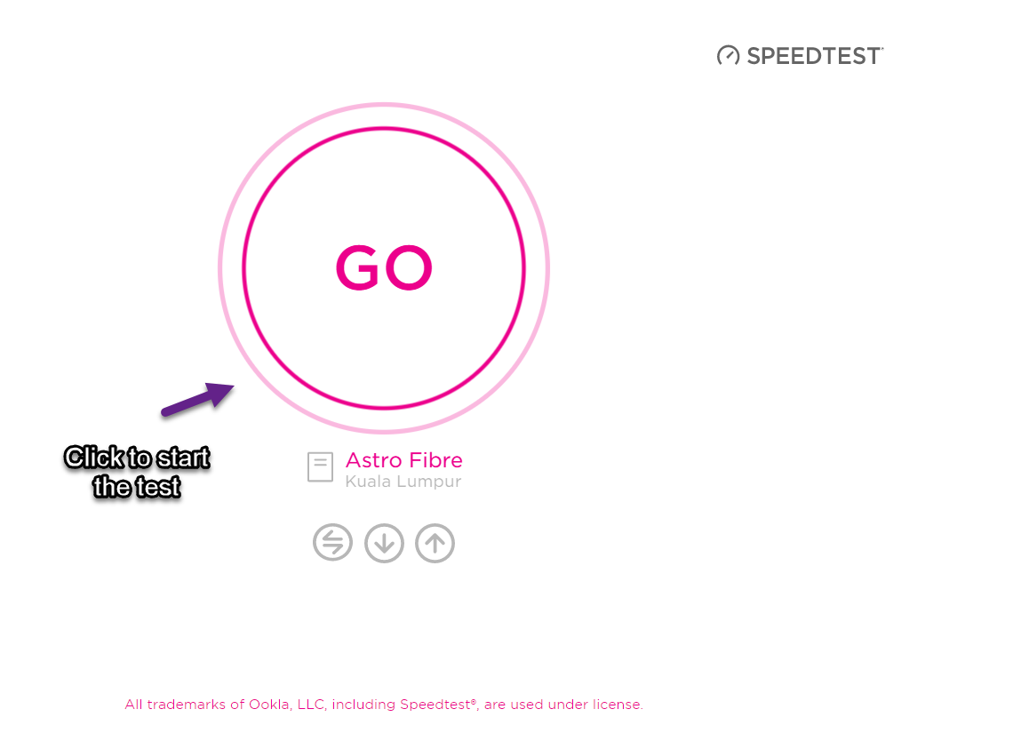Click the Speedtest gauge logo icon
The image size is (1021, 741).
tap(728, 55)
